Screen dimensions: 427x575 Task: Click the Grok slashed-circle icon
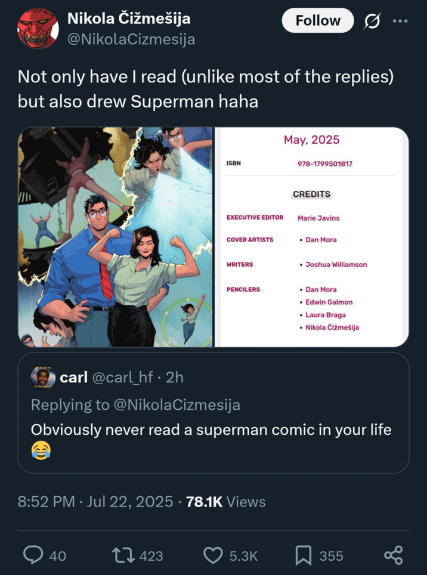tap(372, 21)
